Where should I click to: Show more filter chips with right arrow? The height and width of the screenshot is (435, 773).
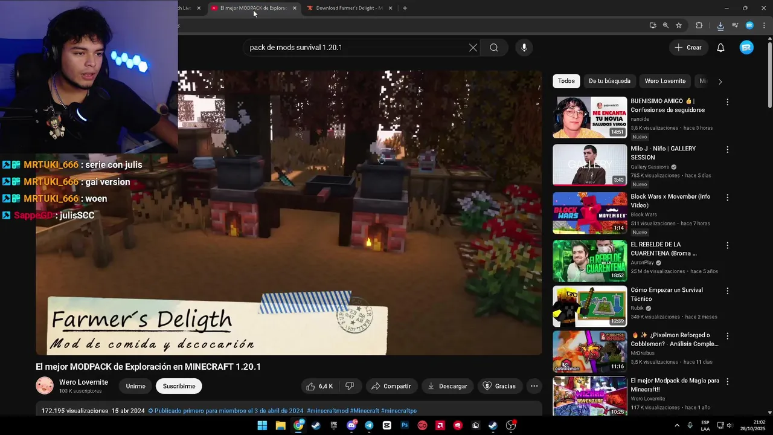coord(720,82)
